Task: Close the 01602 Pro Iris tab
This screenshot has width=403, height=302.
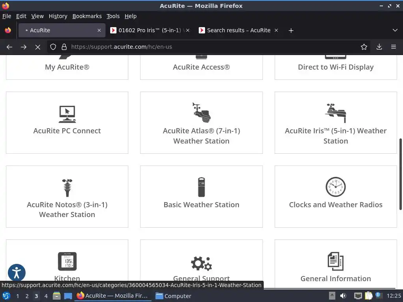Action: 188,30
